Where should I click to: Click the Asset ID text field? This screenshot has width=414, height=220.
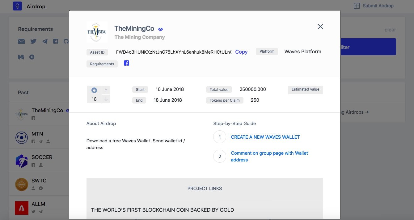(174, 52)
